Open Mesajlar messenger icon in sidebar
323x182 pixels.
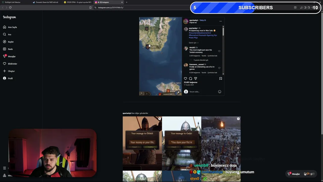coord(5,56)
